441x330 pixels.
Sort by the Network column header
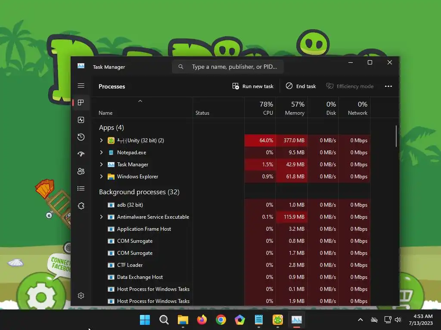(355, 108)
